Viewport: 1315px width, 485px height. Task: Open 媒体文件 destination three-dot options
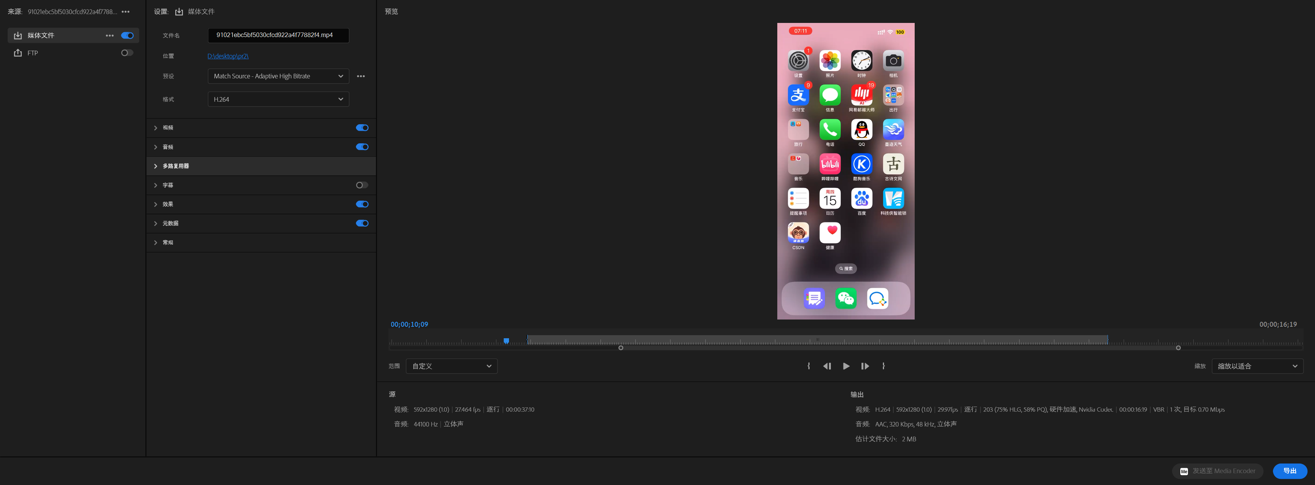point(110,36)
